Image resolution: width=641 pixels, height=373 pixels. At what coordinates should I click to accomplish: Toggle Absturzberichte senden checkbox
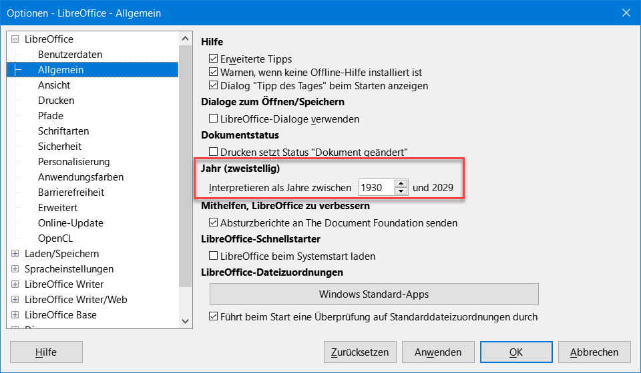pyautogui.click(x=213, y=222)
